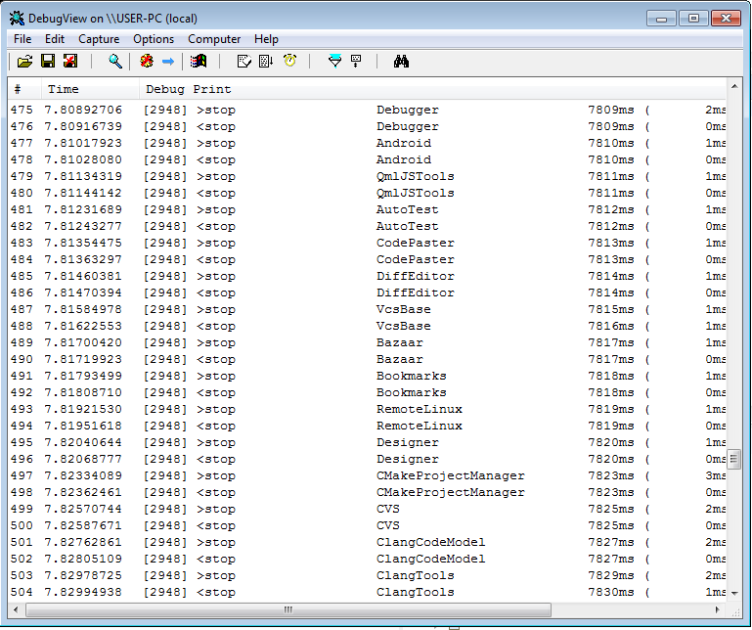Toggle capture with the magnifying glass icon
The image size is (752, 630).
point(115,62)
